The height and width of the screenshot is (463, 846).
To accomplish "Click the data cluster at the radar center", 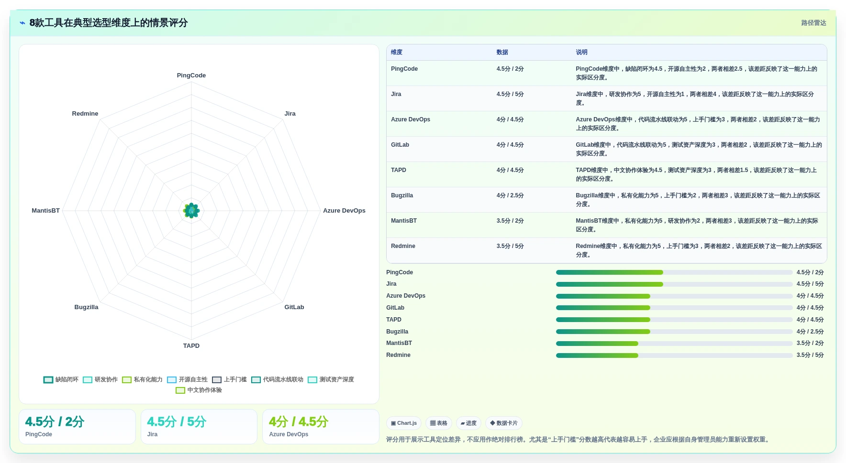I will tap(191, 210).
